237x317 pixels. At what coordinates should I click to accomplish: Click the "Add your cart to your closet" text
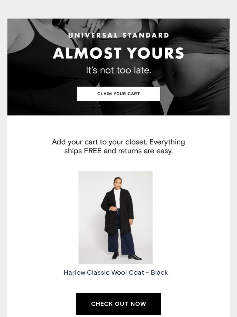click(x=100, y=142)
